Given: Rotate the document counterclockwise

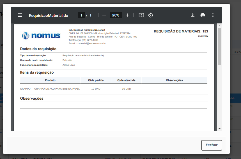Looking at the screenshot, I should tap(150, 15).
